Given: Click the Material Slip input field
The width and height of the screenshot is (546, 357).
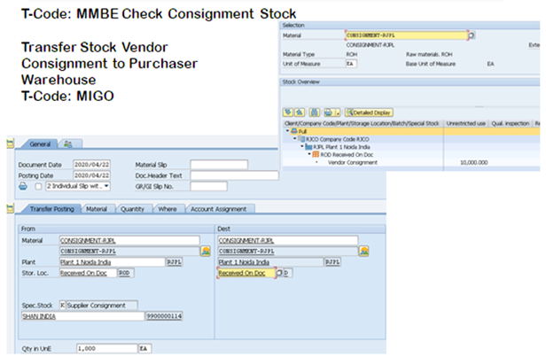Looking at the screenshot, I should pos(219,165).
